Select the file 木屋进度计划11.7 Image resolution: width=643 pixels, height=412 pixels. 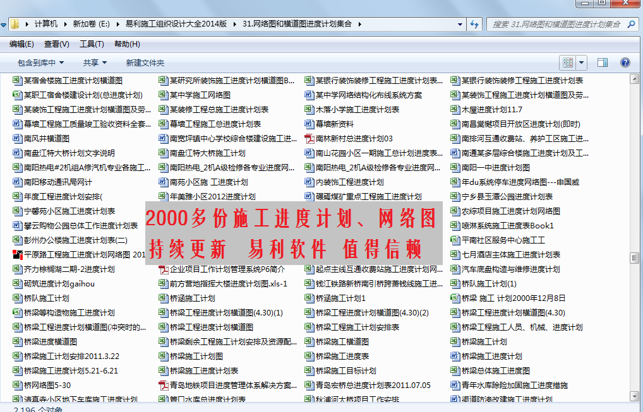click(x=491, y=109)
